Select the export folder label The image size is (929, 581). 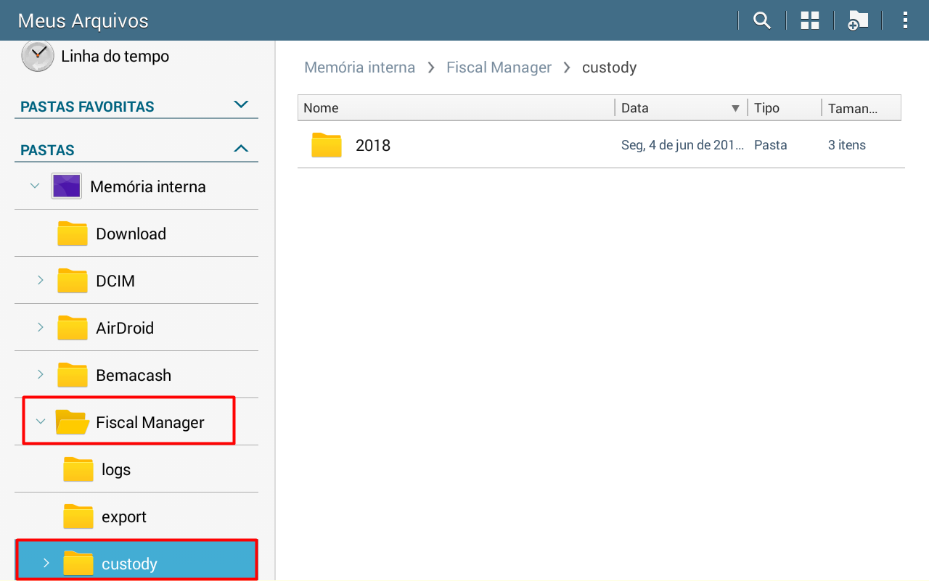(124, 517)
